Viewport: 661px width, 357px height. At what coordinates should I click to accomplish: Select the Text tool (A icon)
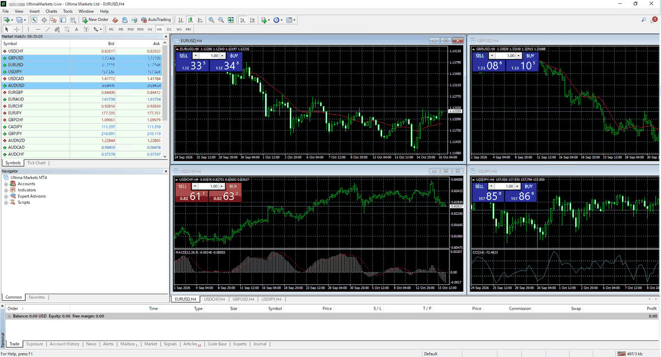point(76,29)
